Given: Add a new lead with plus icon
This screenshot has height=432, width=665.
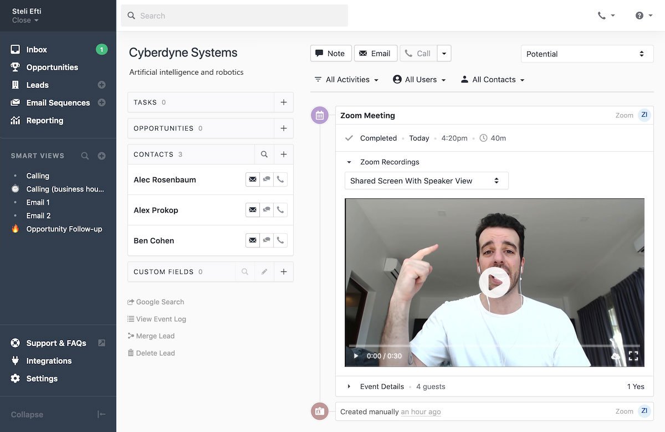Looking at the screenshot, I should tap(101, 85).
